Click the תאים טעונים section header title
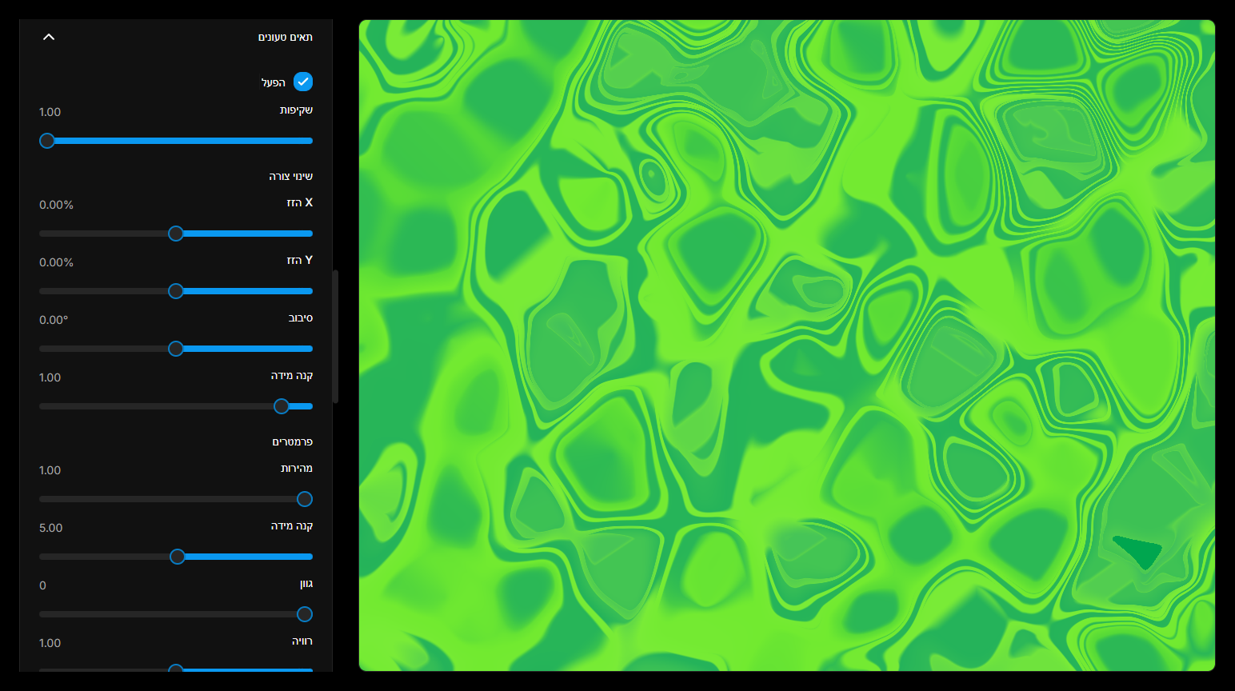 point(285,38)
